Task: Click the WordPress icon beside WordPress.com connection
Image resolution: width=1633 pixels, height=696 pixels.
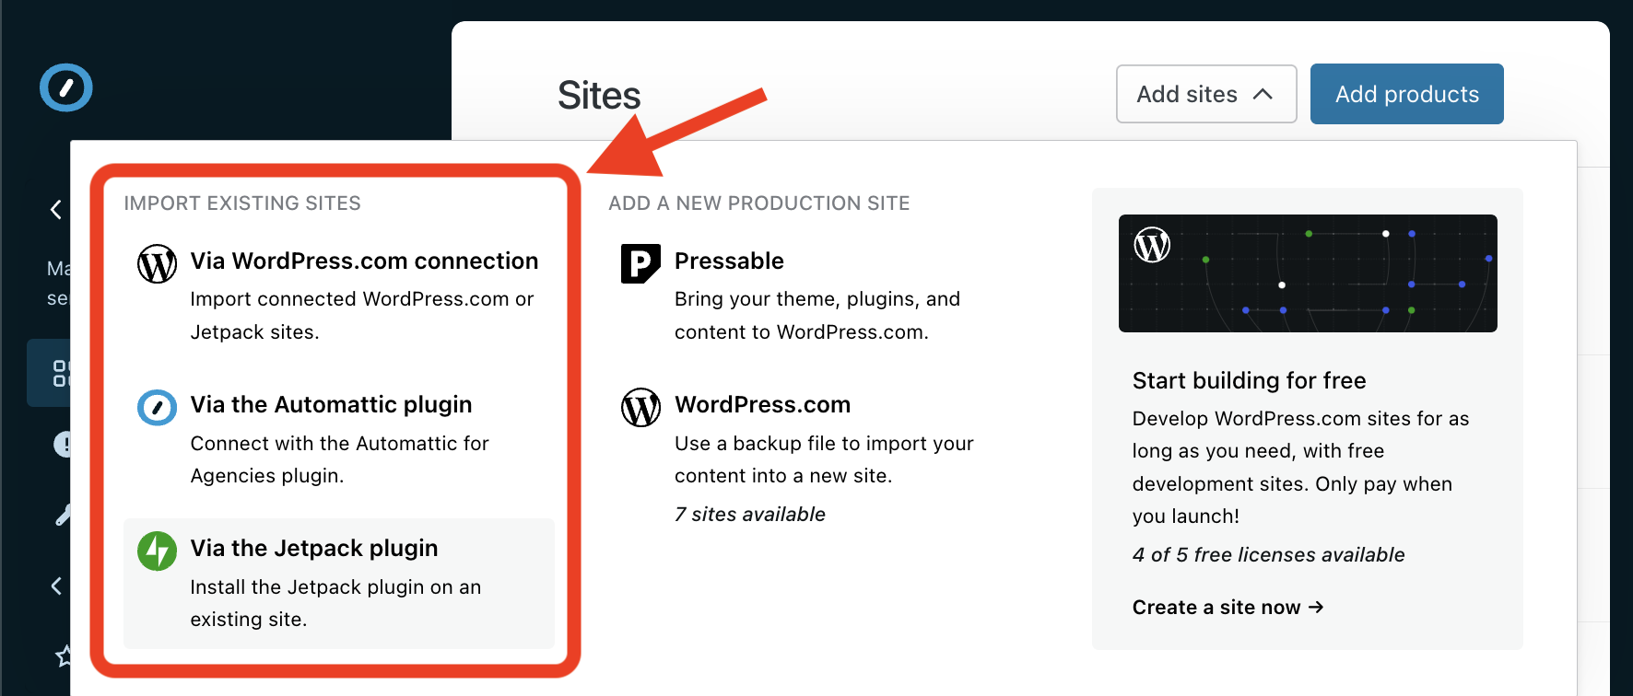Action: pyautogui.click(x=157, y=264)
